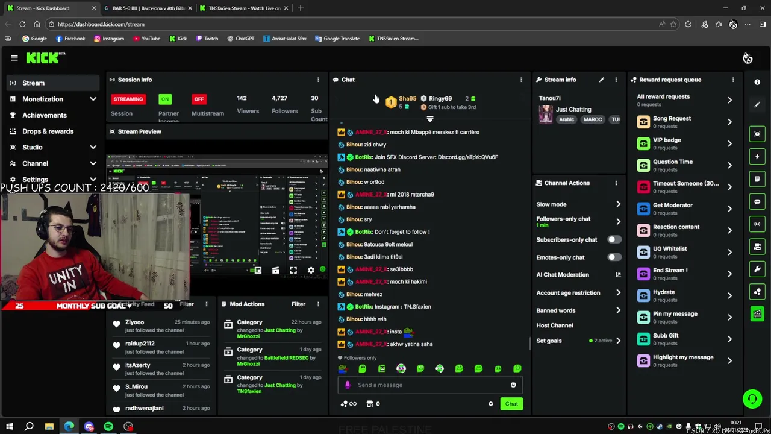Edit stream info with the pencil icon
Screen dimensions: 771x434
click(x=601, y=80)
